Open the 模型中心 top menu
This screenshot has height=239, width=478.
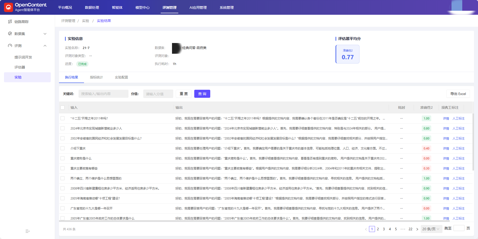click(142, 7)
